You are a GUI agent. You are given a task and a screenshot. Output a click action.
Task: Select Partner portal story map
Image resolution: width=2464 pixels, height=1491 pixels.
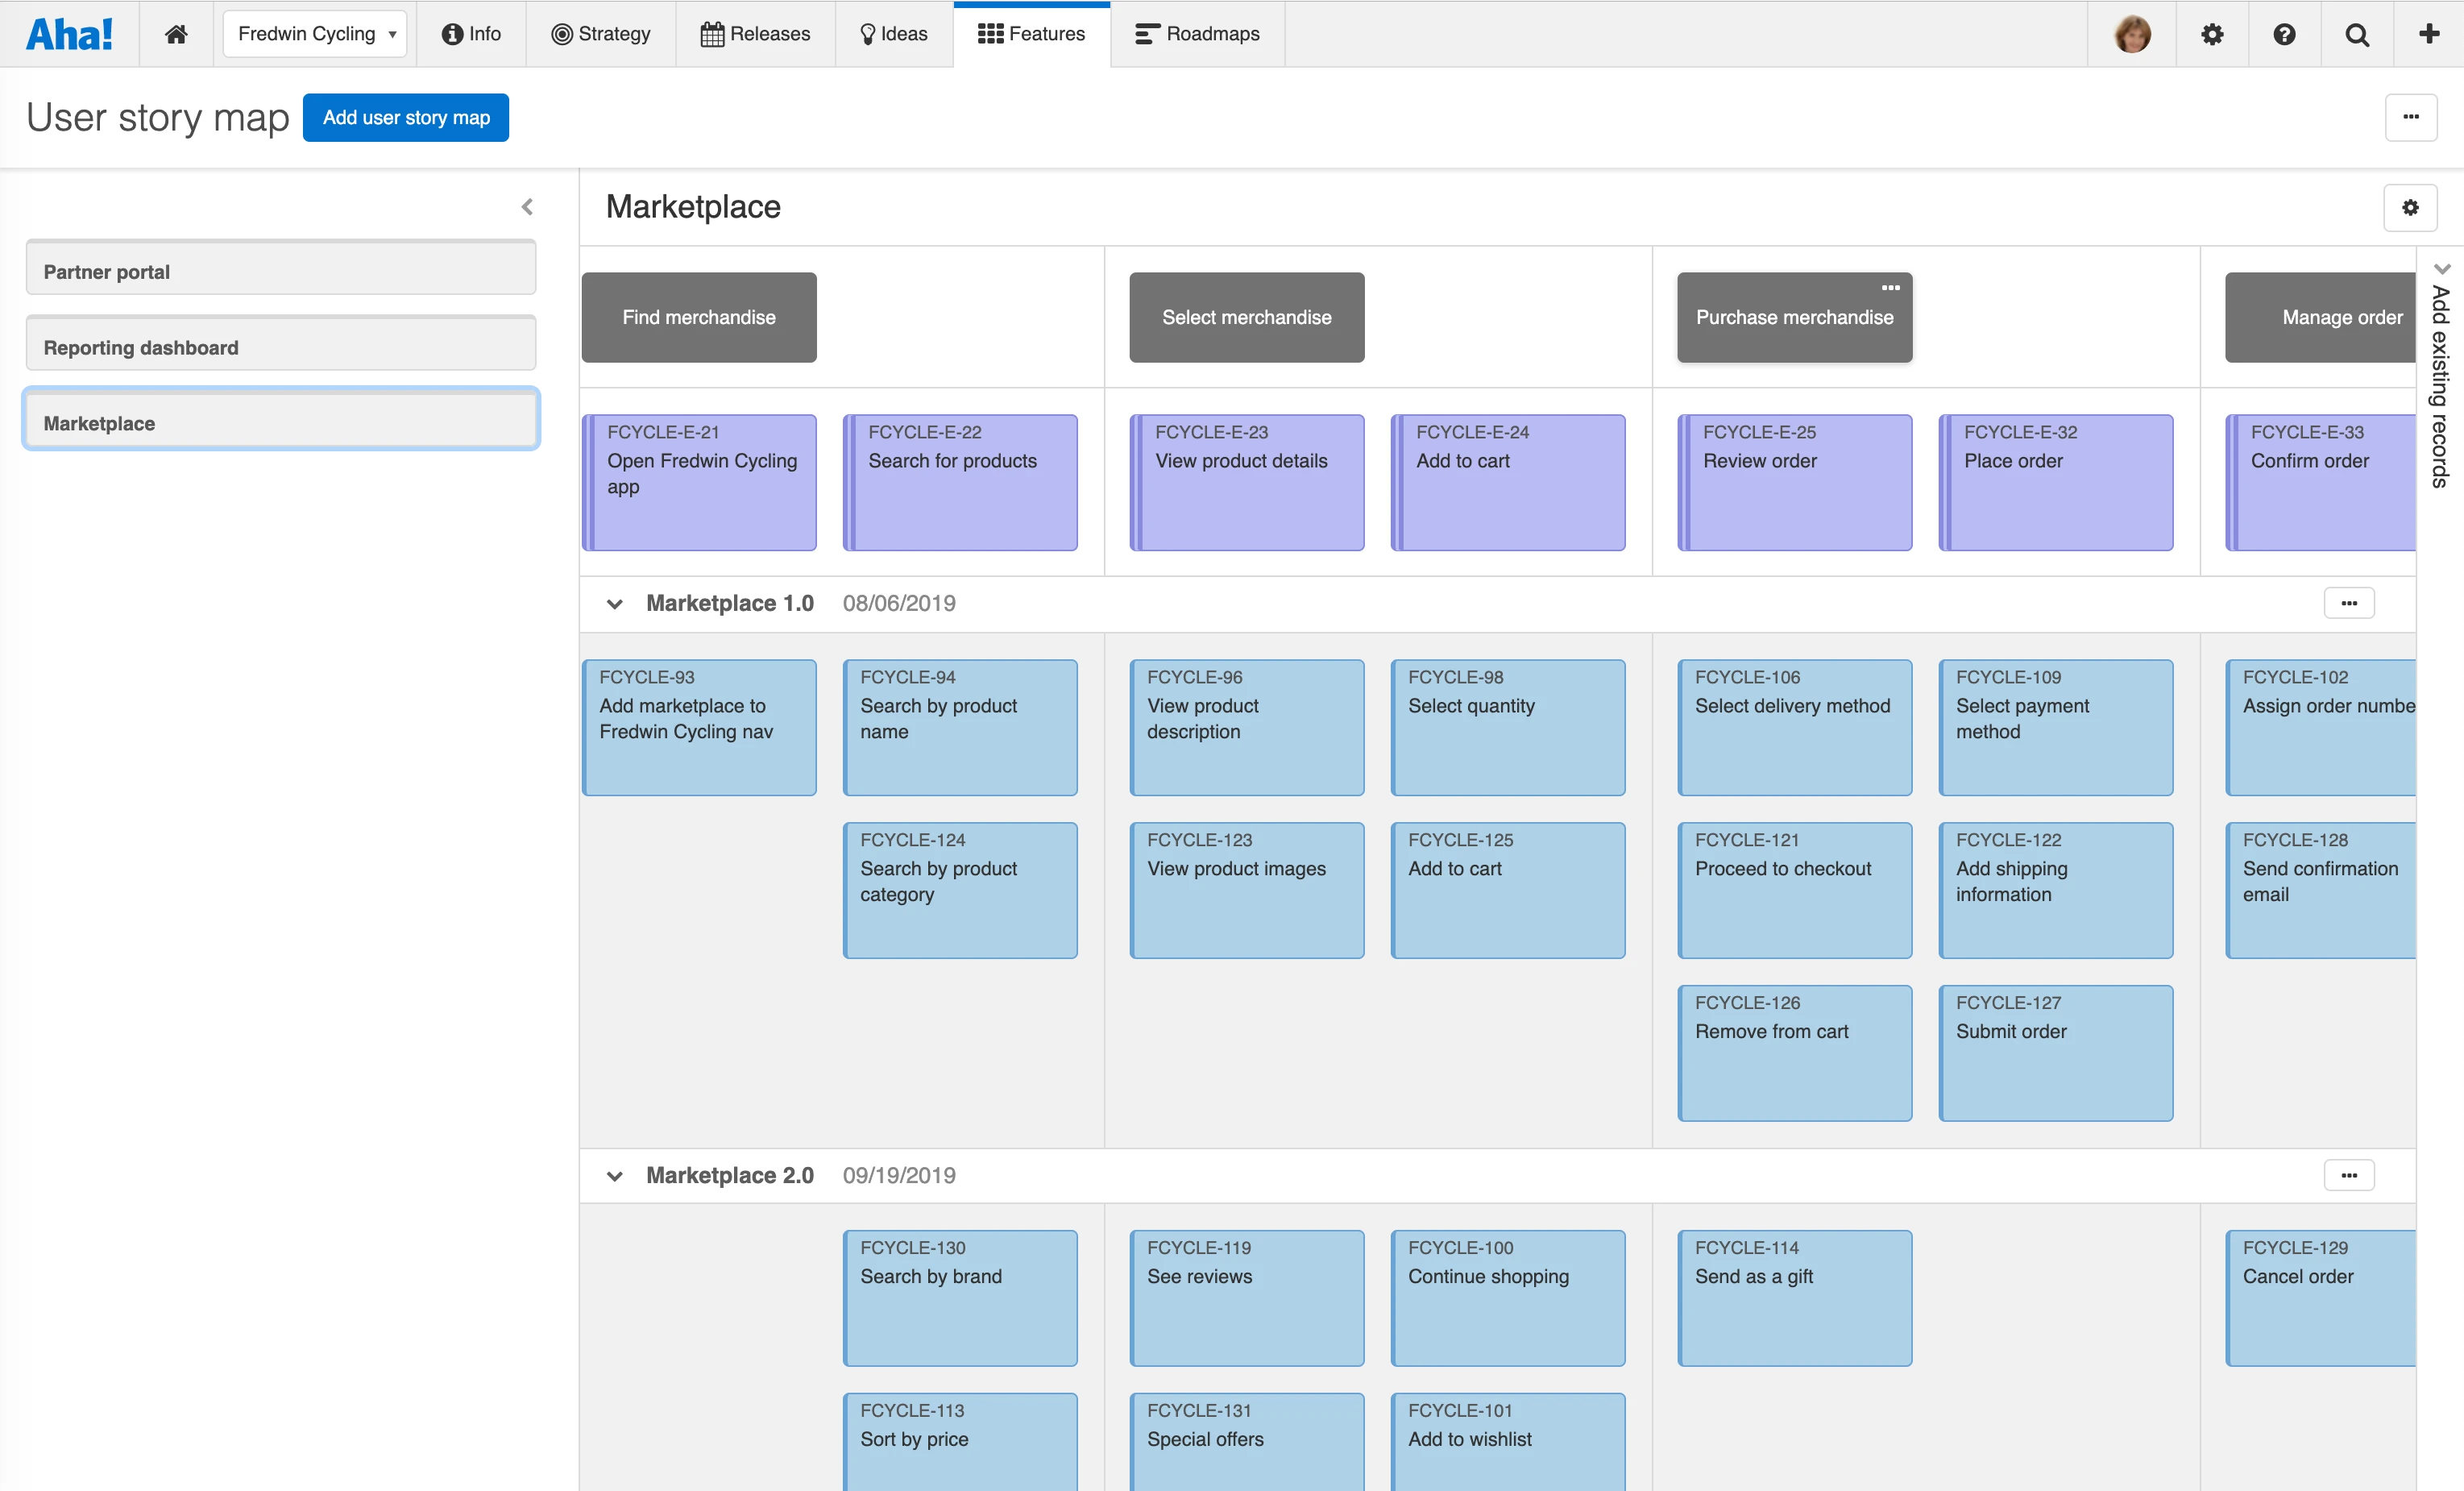coord(281,271)
